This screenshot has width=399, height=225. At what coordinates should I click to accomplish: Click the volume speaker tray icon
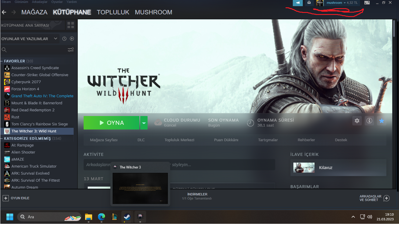point(370,217)
